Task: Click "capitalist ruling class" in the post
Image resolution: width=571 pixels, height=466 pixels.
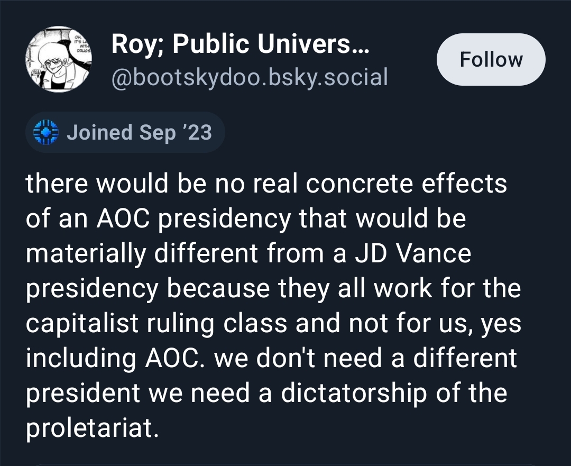Action: 157,323
